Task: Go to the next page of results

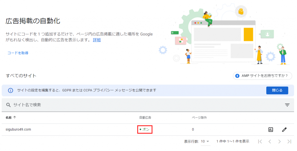Action: coord(279,141)
